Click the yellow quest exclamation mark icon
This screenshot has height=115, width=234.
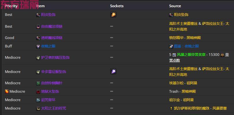click(171, 108)
